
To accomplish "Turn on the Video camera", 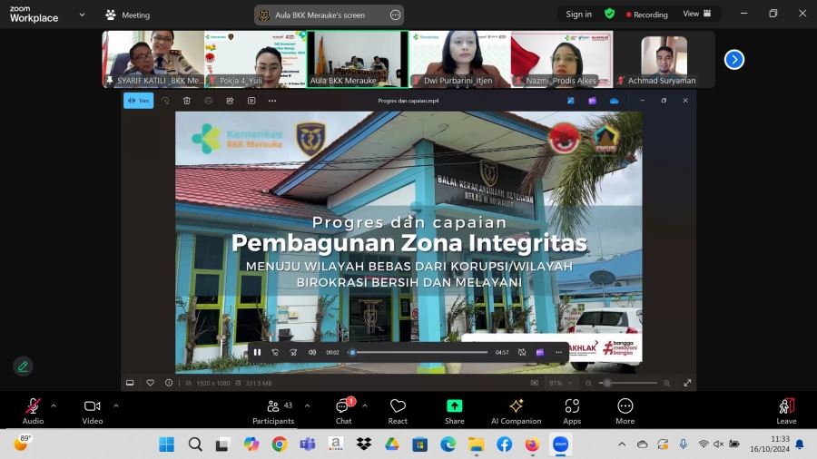I will coord(92,410).
